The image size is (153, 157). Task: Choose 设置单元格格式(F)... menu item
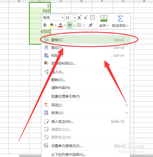(x=85, y=146)
